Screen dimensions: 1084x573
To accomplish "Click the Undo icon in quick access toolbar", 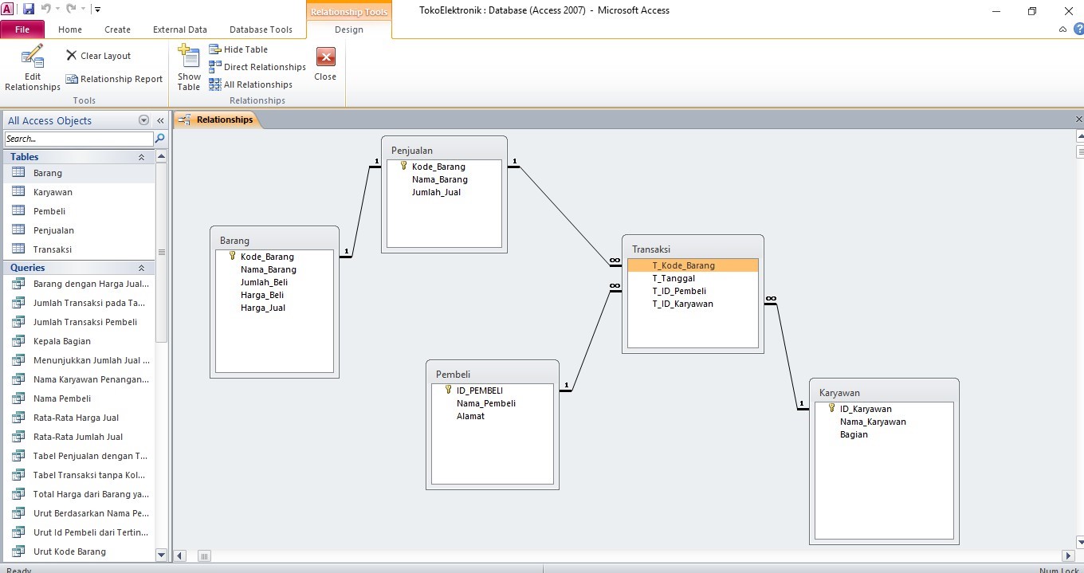I will (46, 10).
